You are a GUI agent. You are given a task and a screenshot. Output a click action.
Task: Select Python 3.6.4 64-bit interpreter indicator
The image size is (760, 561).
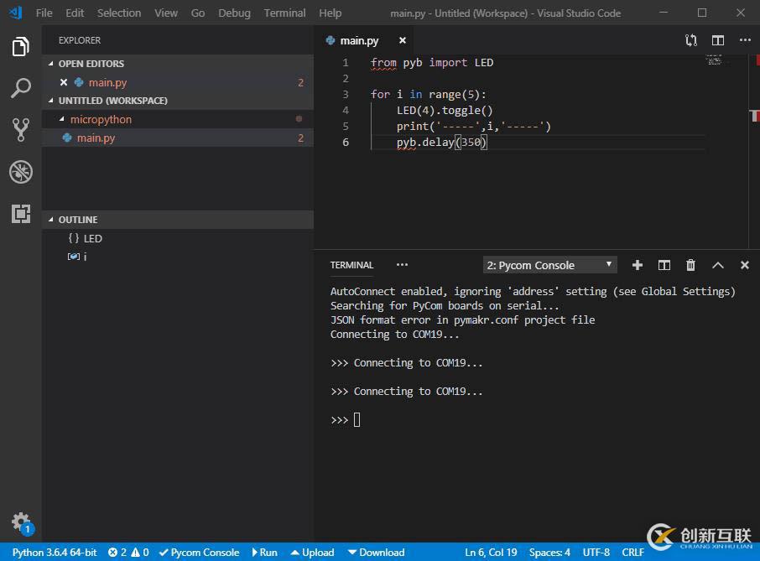(52, 553)
